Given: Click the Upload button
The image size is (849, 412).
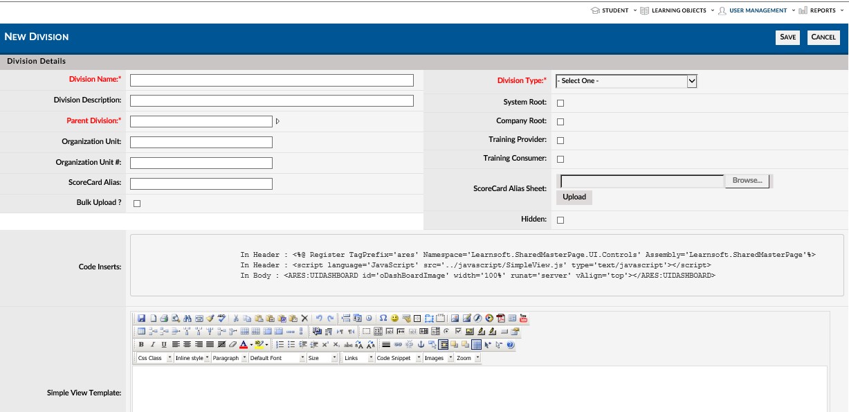Looking at the screenshot, I should [574, 197].
